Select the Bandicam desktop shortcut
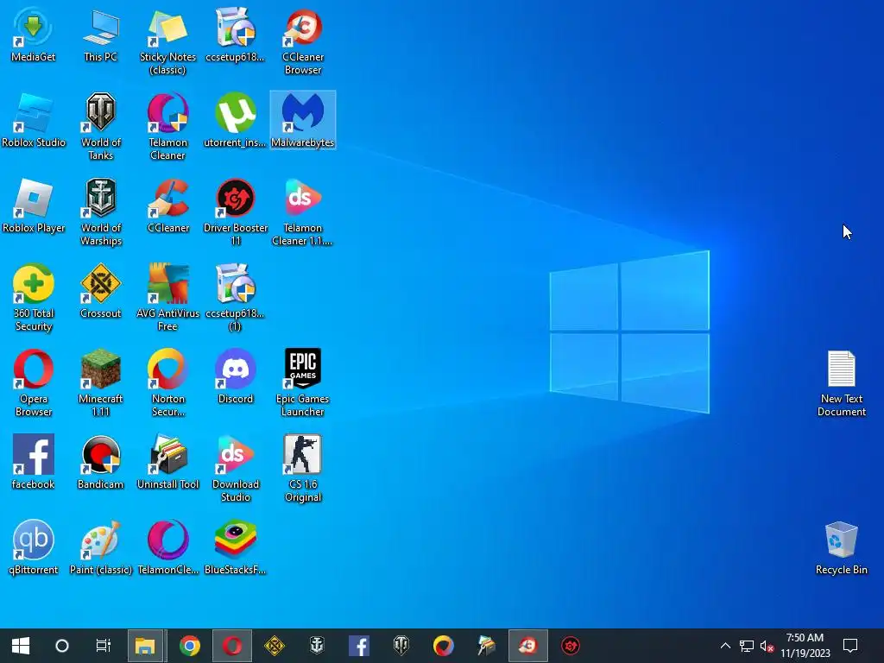The image size is (884, 663). (x=100, y=463)
